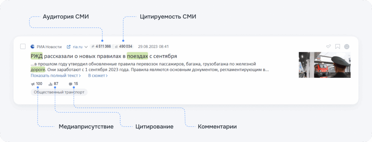Click the megaphone media presence icon
This screenshot has height=142, width=372.
[33, 84]
